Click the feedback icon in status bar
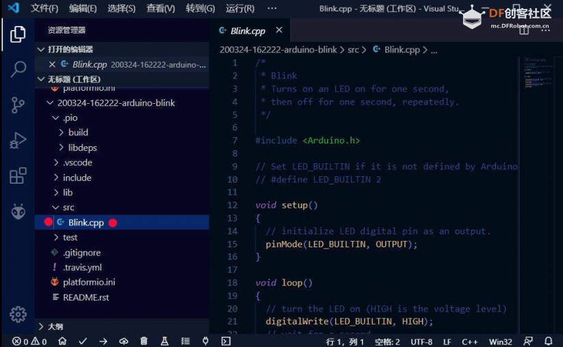 point(528,342)
